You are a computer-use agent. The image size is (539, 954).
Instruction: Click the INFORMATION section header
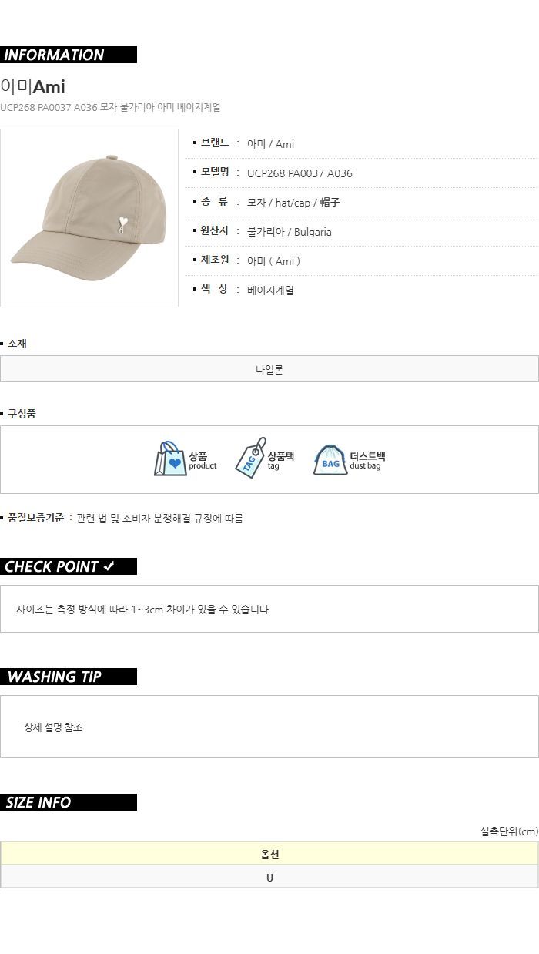click(69, 55)
